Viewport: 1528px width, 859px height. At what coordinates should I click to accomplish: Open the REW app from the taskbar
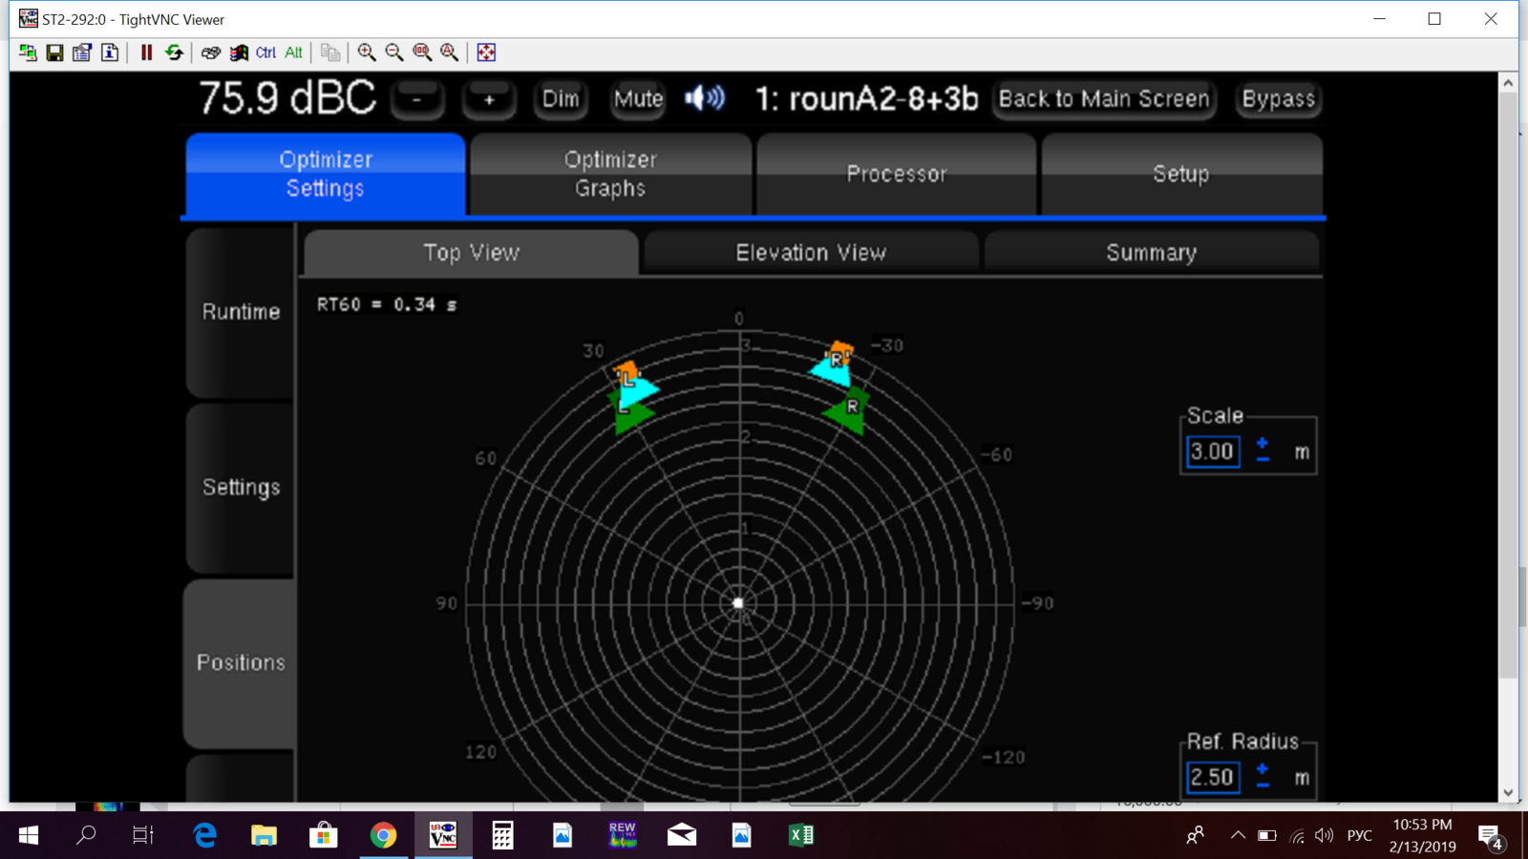pyautogui.click(x=622, y=835)
